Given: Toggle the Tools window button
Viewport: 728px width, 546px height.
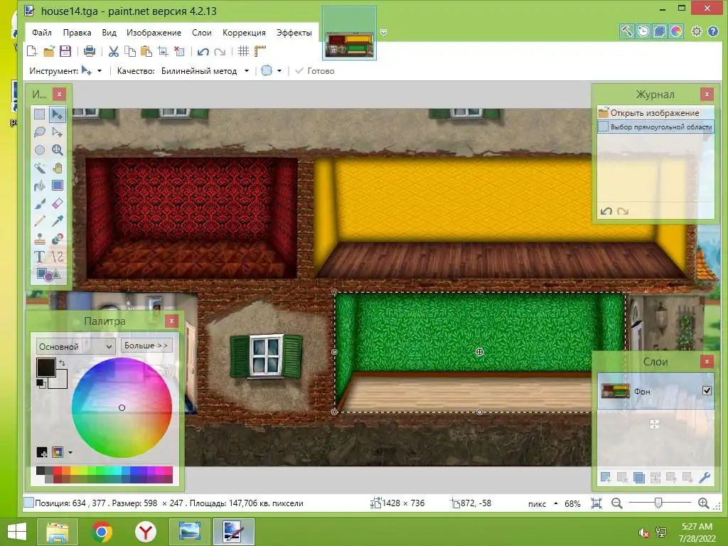Looking at the screenshot, I should point(626,31).
